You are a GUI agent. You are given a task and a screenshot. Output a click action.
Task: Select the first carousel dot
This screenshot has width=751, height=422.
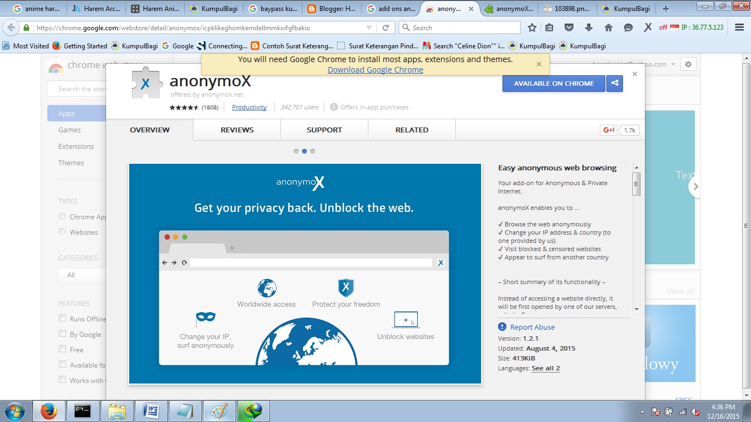tap(296, 151)
